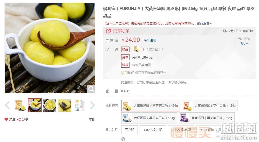This screenshot has height=142, width=259.
Task: Pick the ¥8.42起×3期 installment plan
Action: pos(153,130)
